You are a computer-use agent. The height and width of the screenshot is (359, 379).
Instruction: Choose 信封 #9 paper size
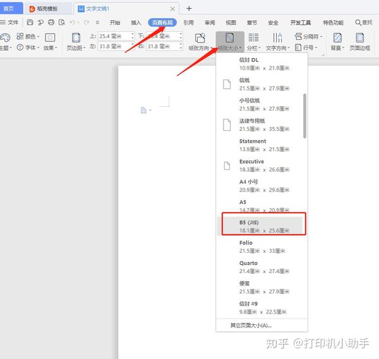[260, 308]
